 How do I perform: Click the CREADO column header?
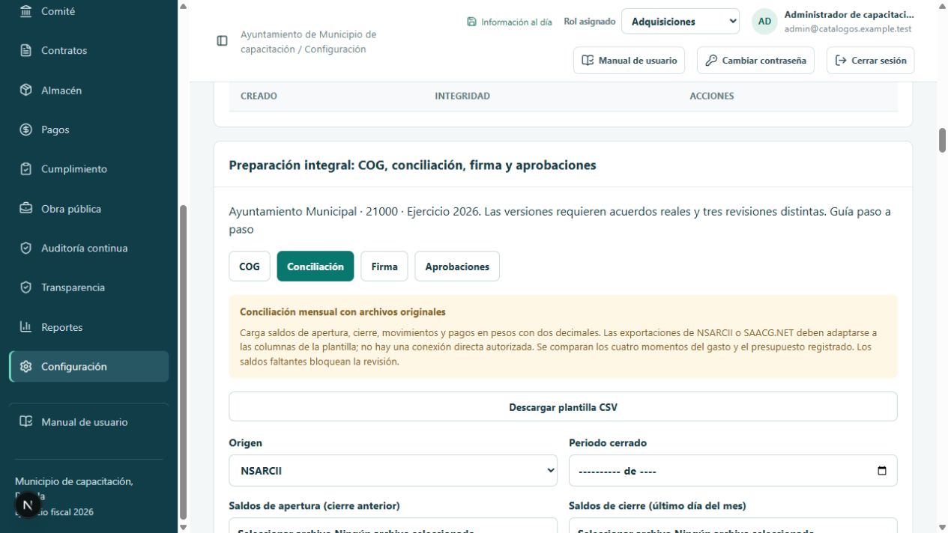tap(259, 96)
